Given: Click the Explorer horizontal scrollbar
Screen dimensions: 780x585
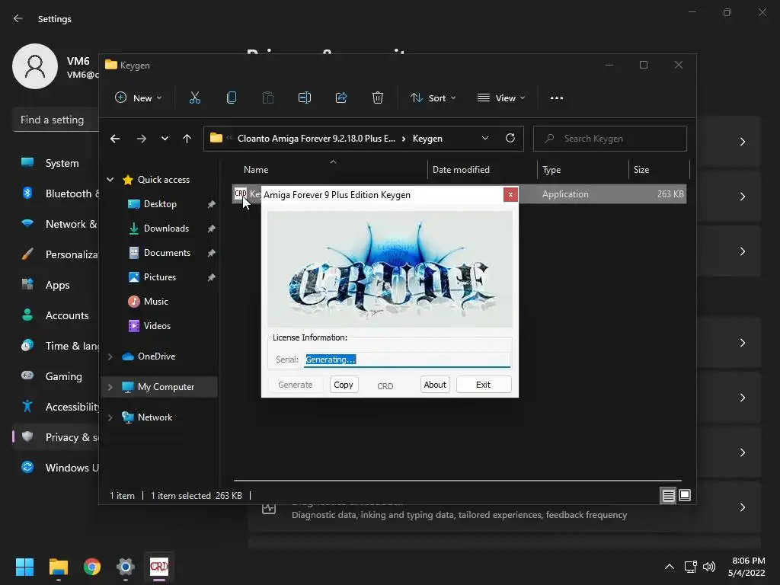Looking at the screenshot, I should point(458,481).
